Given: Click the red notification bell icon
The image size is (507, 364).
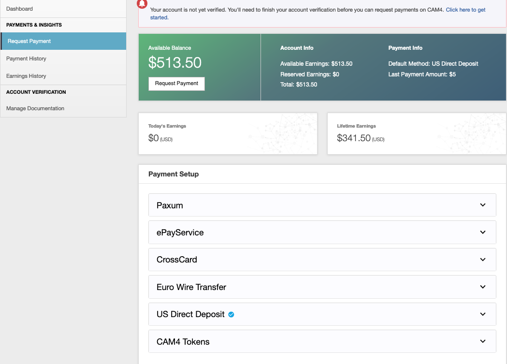Looking at the screenshot, I should tap(142, 3).
